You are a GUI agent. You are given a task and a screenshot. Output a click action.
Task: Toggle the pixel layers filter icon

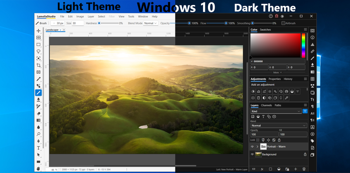click(x=253, y=117)
